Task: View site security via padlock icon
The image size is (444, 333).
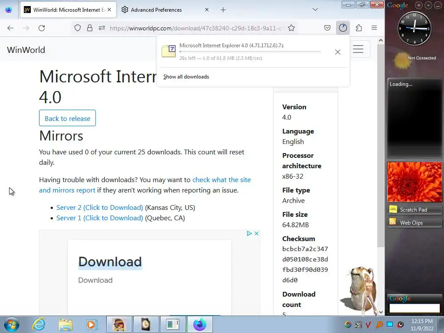Action: point(90,28)
